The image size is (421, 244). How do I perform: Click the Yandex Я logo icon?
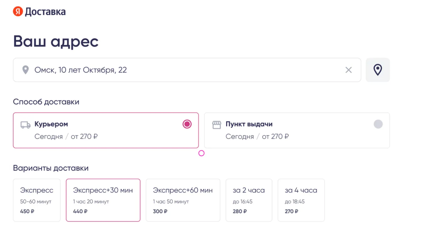click(x=18, y=11)
